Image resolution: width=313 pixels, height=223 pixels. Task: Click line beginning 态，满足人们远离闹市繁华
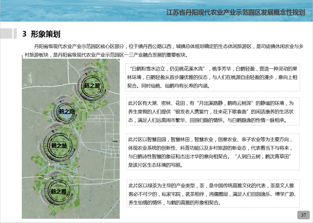click(x=208, y=120)
